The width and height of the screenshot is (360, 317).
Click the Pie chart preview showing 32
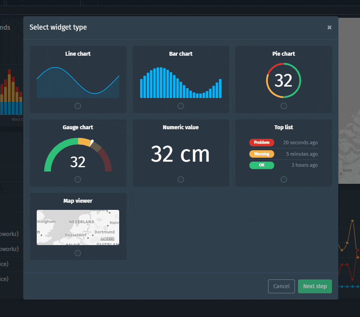point(283,80)
